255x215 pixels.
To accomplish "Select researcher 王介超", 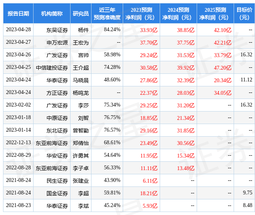I will point(81,68).
